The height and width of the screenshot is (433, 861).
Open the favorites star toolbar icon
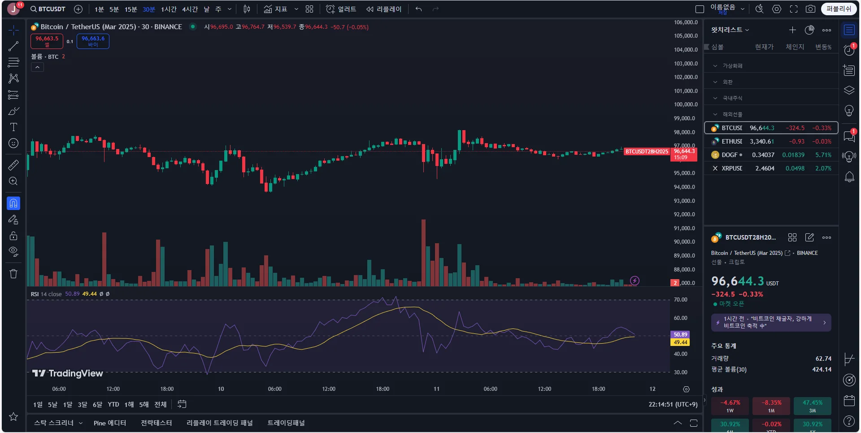point(13,416)
